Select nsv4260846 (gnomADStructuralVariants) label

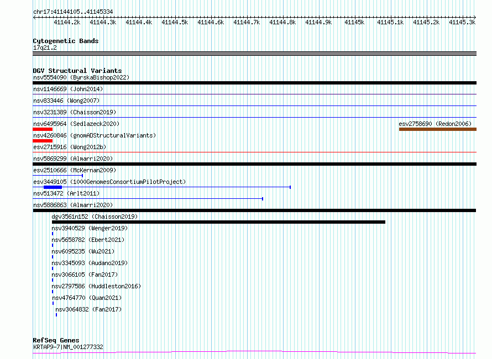pyautogui.click(x=95, y=135)
